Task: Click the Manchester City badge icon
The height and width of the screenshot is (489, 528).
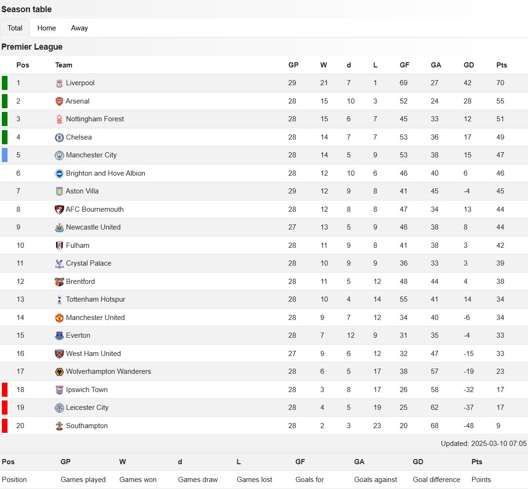Action: point(59,155)
